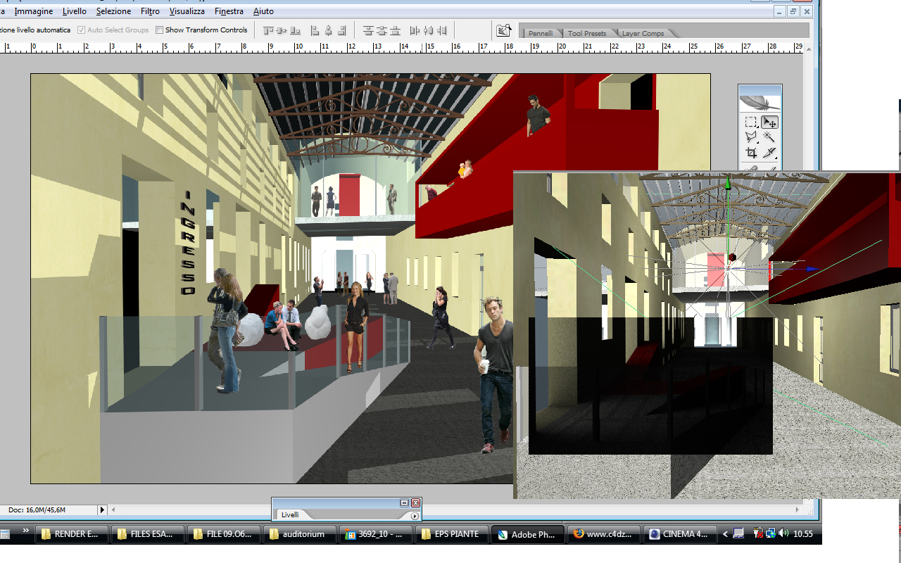Open the status bar document info arrow
The image size is (901, 563).
(102, 510)
